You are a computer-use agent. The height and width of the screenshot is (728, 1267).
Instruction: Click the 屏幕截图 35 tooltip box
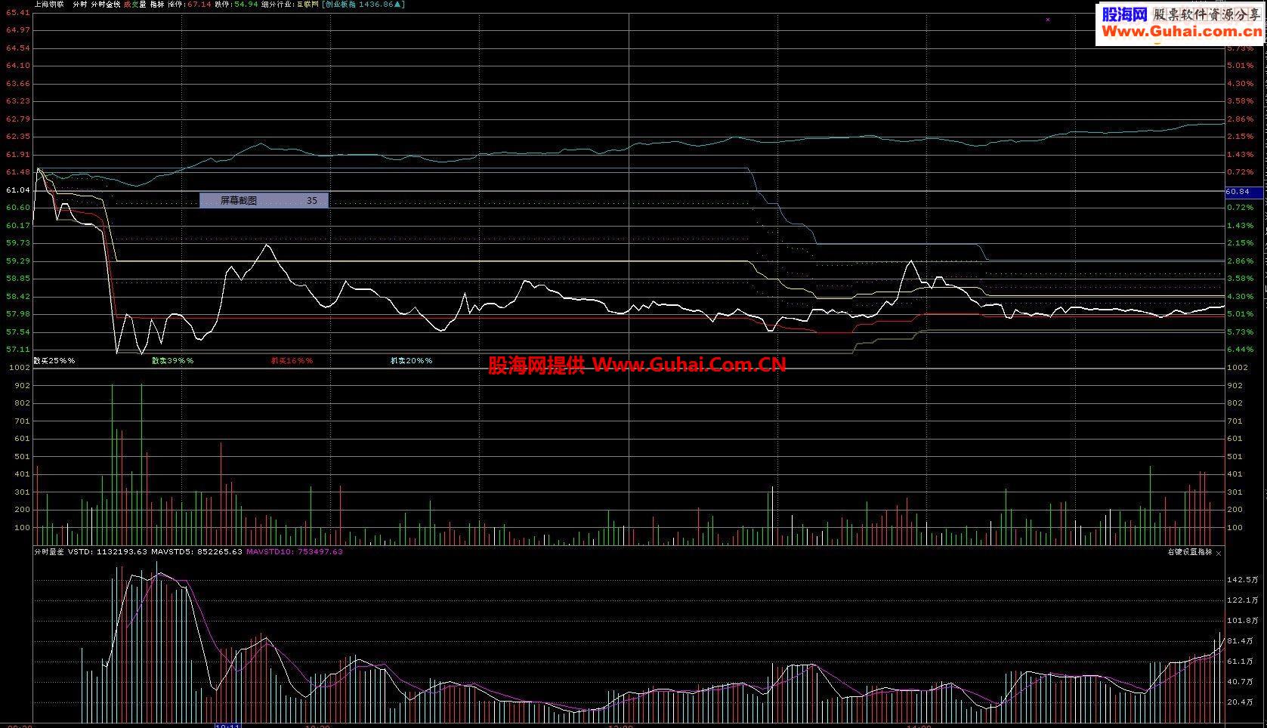[264, 200]
